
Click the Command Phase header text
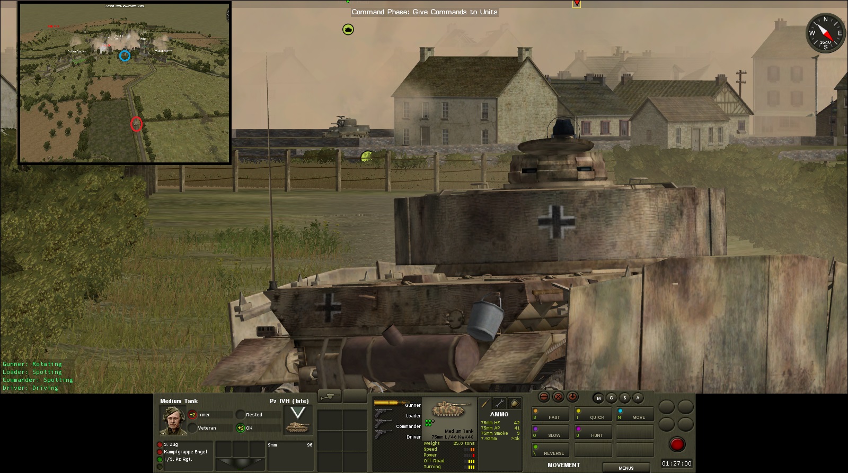tap(425, 12)
